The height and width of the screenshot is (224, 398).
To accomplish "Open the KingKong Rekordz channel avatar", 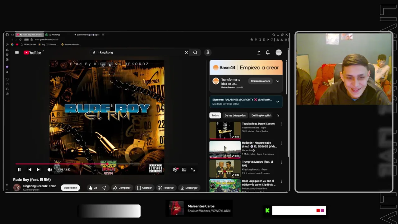I will click(17, 187).
